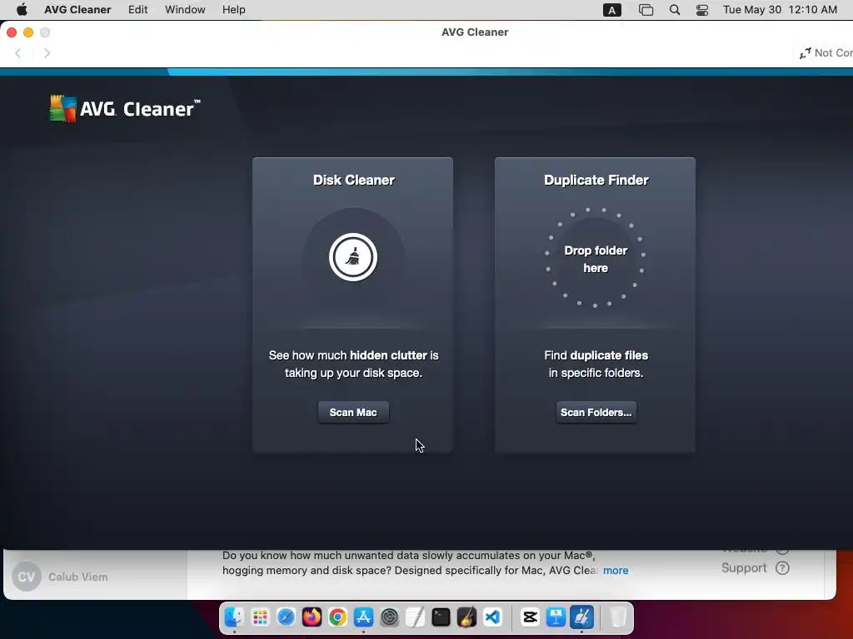Open System Preferences from the Dock
The image size is (853, 639).
point(390,617)
